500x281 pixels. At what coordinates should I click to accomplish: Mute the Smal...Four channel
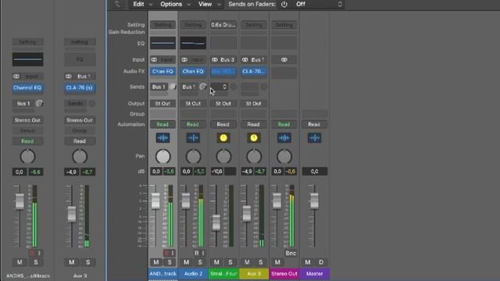pyautogui.click(x=216, y=262)
